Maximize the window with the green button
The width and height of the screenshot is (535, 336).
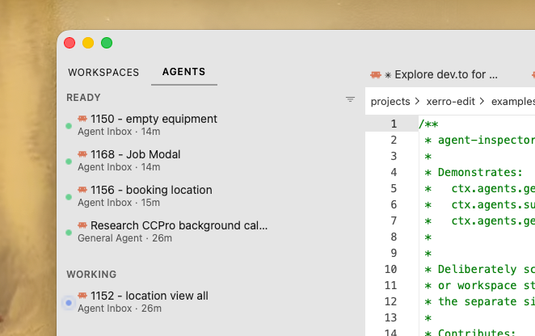coord(107,43)
